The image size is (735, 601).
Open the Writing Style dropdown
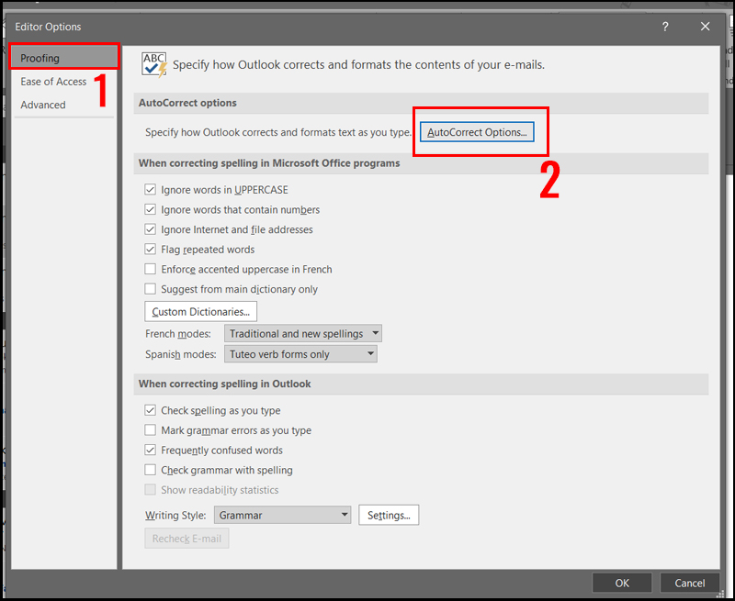[283, 515]
